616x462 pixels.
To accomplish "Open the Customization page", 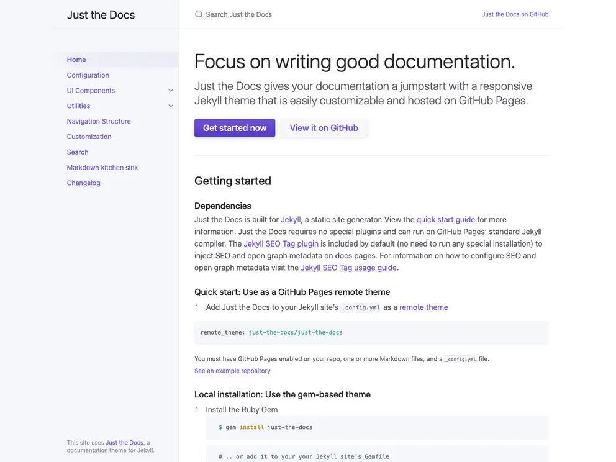I will point(89,137).
